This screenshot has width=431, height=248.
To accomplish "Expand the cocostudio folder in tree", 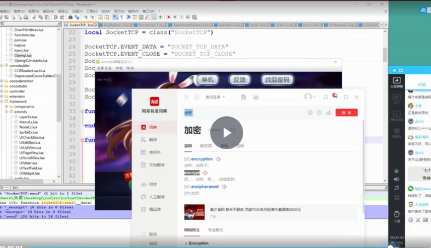I will click(2, 86).
